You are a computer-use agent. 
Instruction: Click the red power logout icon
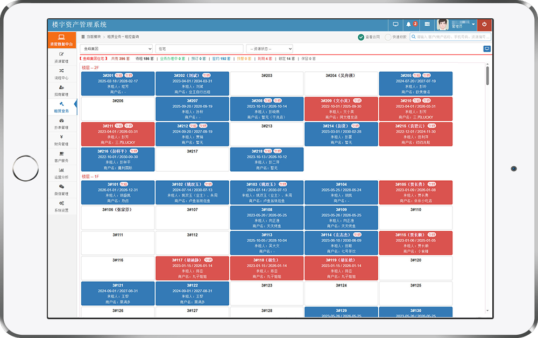point(484,24)
